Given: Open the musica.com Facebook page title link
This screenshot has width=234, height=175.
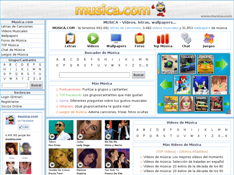Looking at the screenshot, I should (x=28, y=117).
